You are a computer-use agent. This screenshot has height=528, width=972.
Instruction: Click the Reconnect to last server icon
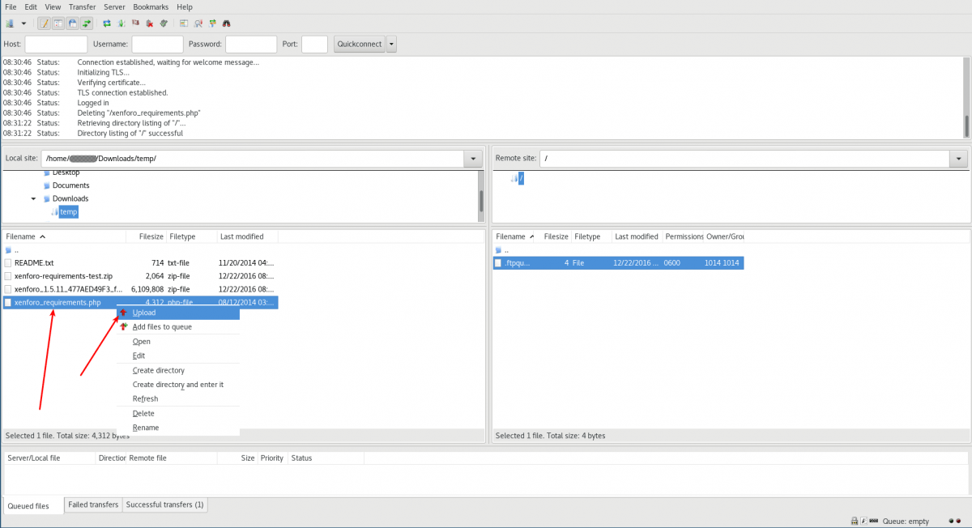coord(164,23)
